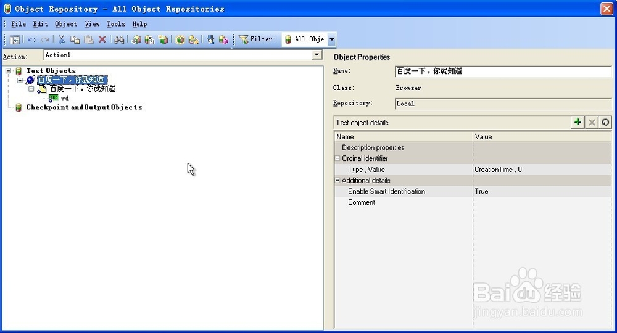Select the highlighted Browser object 百度一下

(72, 80)
